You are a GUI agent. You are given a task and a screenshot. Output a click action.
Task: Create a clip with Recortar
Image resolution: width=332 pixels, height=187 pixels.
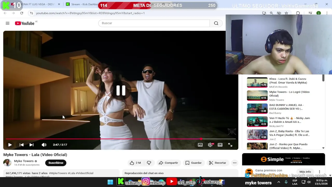tap(218, 163)
